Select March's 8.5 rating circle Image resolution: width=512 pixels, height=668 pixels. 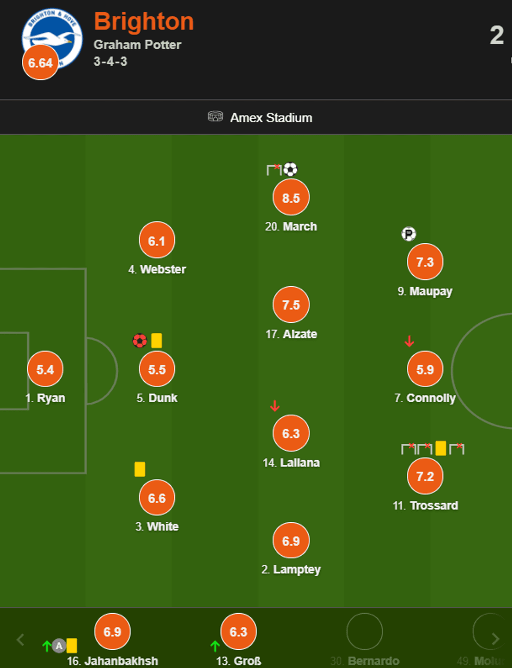pos(291,198)
